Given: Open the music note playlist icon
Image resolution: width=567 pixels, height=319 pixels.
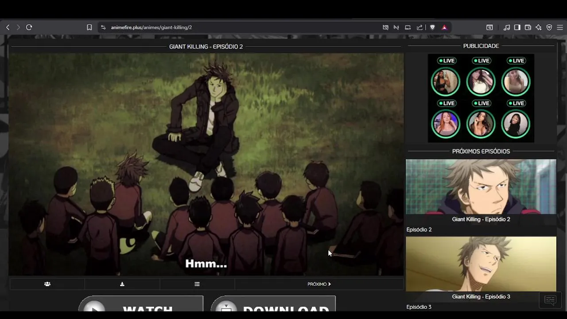Looking at the screenshot, I should click(x=507, y=27).
